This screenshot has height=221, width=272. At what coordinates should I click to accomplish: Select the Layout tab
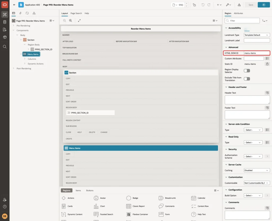(65, 13)
